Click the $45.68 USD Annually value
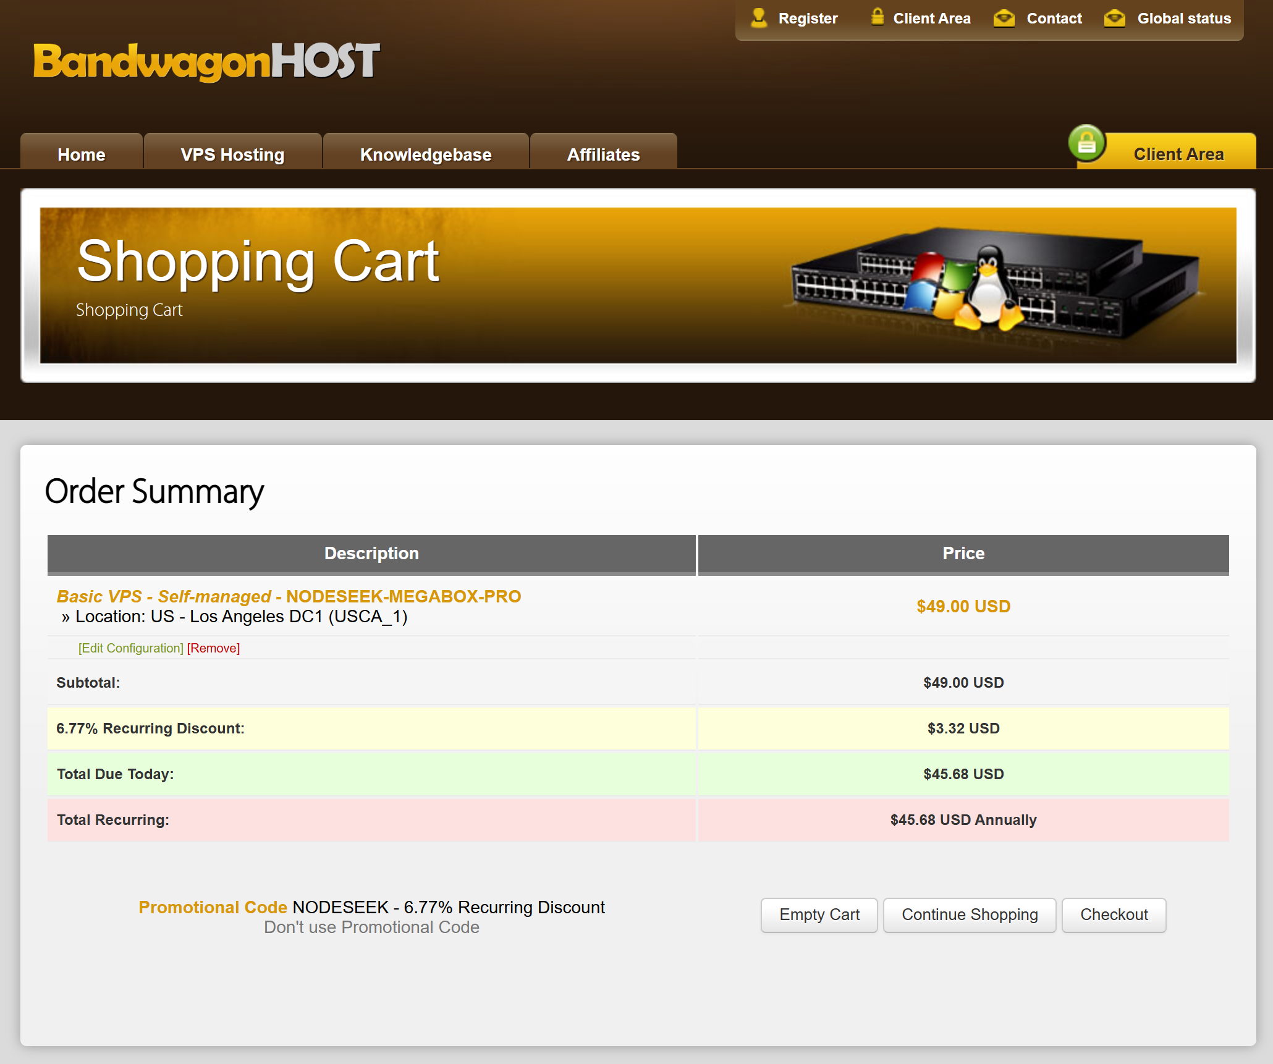The width and height of the screenshot is (1273, 1064). point(963,820)
